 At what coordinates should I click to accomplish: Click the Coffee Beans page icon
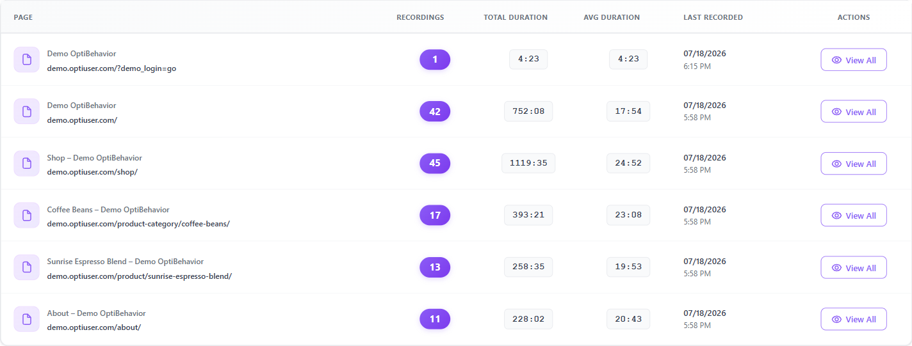pyautogui.click(x=26, y=216)
